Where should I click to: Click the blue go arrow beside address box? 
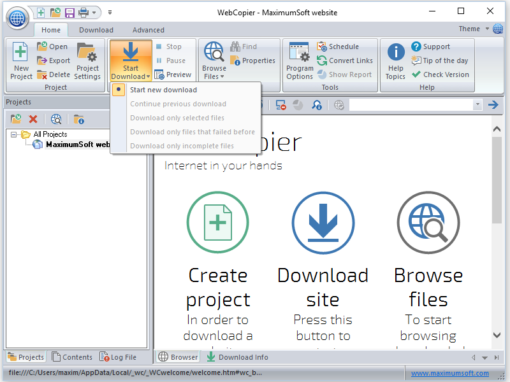(493, 104)
